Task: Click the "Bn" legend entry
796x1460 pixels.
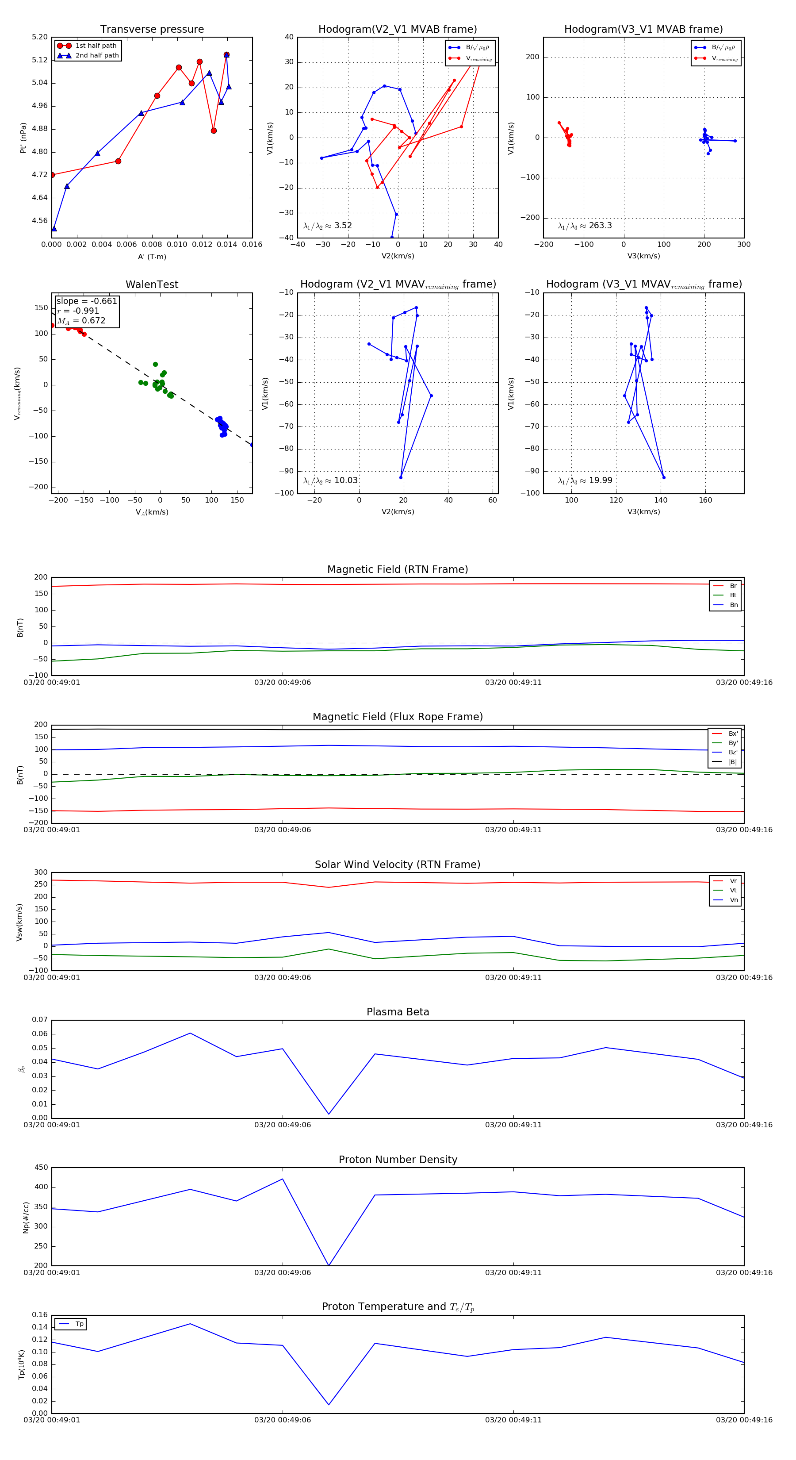Action: coord(725,605)
